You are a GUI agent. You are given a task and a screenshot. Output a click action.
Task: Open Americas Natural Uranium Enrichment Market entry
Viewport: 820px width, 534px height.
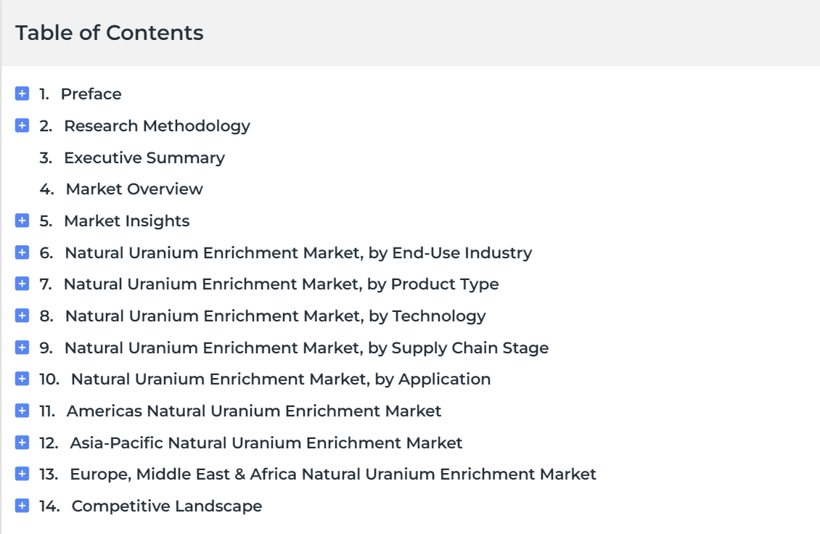pyautogui.click(x=254, y=411)
